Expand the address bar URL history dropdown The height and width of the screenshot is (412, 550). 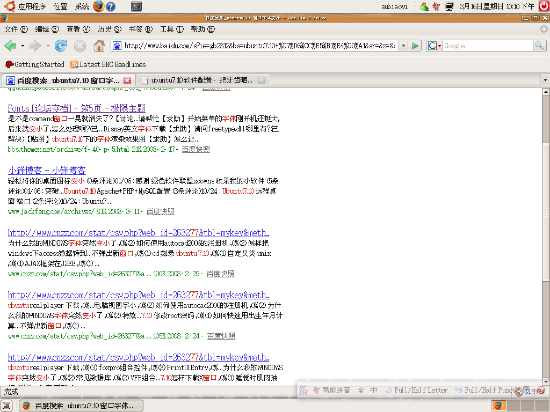click(404, 46)
